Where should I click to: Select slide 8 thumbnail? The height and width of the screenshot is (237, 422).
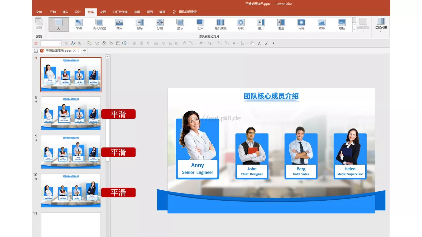coord(71,113)
